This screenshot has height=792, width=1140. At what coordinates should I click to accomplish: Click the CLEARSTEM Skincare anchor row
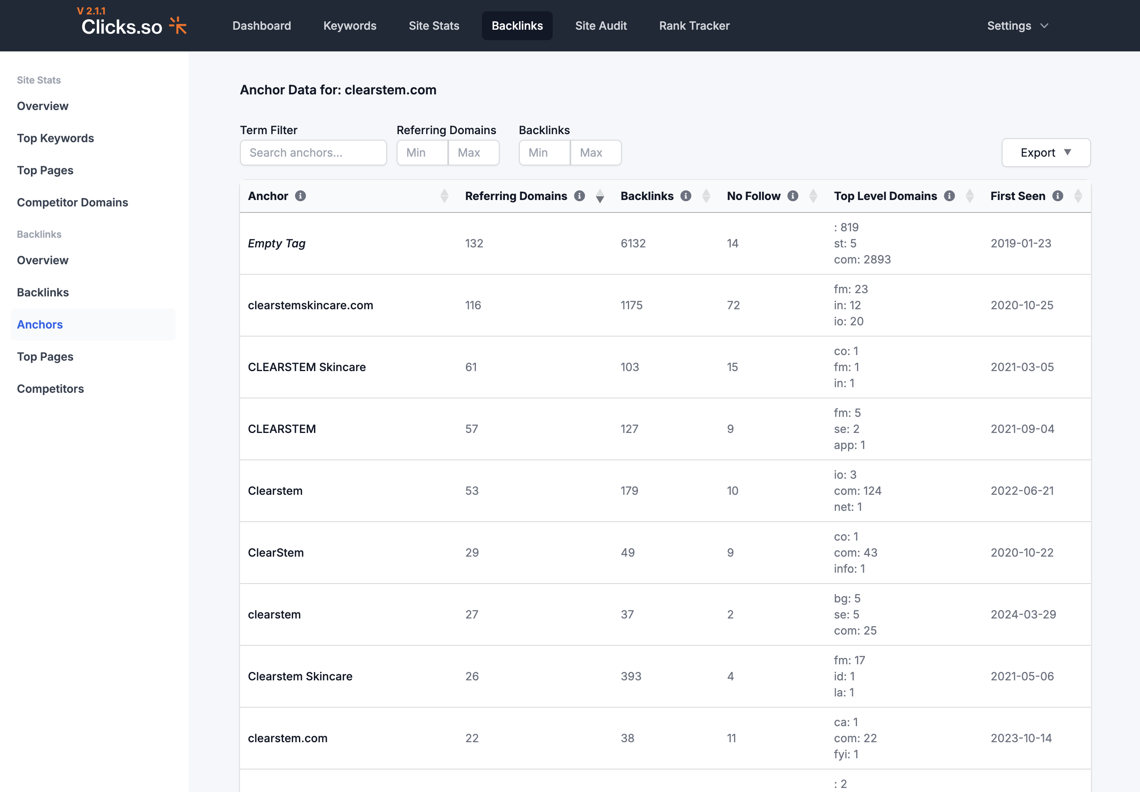(x=665, y=367)
